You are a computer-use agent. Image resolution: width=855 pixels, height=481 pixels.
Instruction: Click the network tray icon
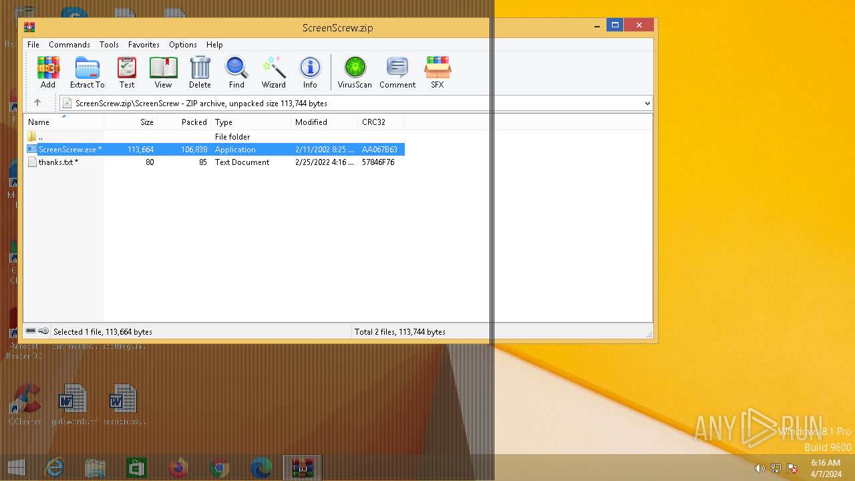(776, 468)
